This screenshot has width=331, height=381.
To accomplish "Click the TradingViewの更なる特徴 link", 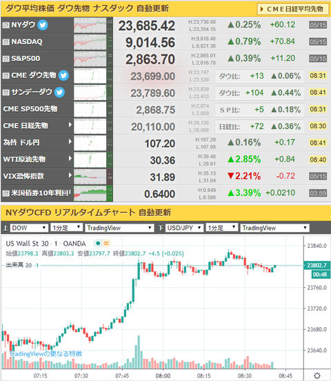I will [x=46, y=353].
